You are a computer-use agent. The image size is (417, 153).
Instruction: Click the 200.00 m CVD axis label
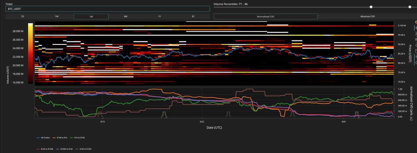[x=402, y=111]
